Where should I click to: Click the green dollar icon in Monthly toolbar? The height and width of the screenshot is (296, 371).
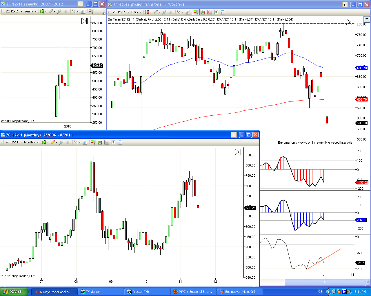[x=113, y=142]
